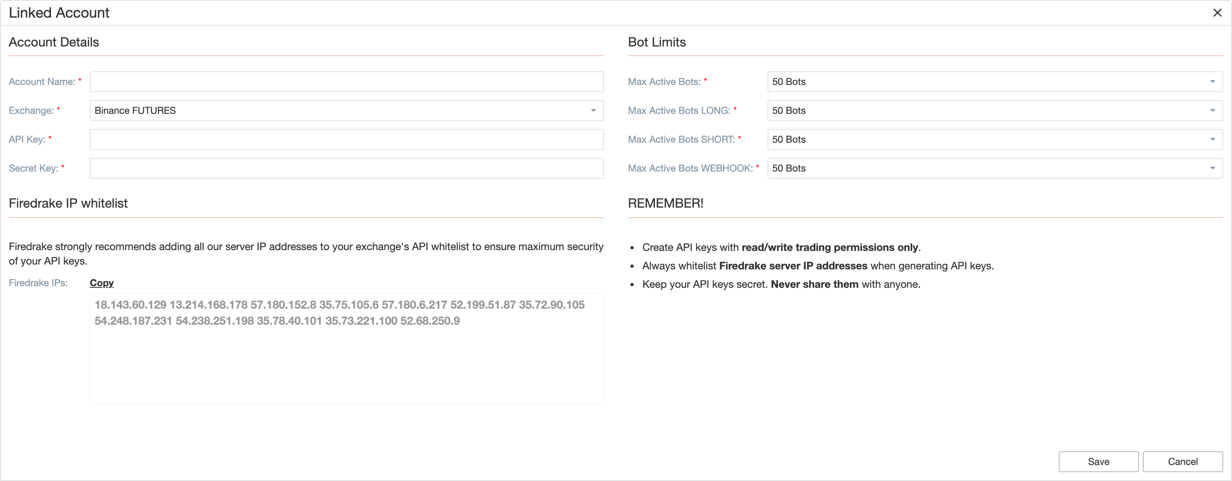Click the Firedrake IP addresses text box
This screenshot has width=1232, height=481.
click(347, 349)
